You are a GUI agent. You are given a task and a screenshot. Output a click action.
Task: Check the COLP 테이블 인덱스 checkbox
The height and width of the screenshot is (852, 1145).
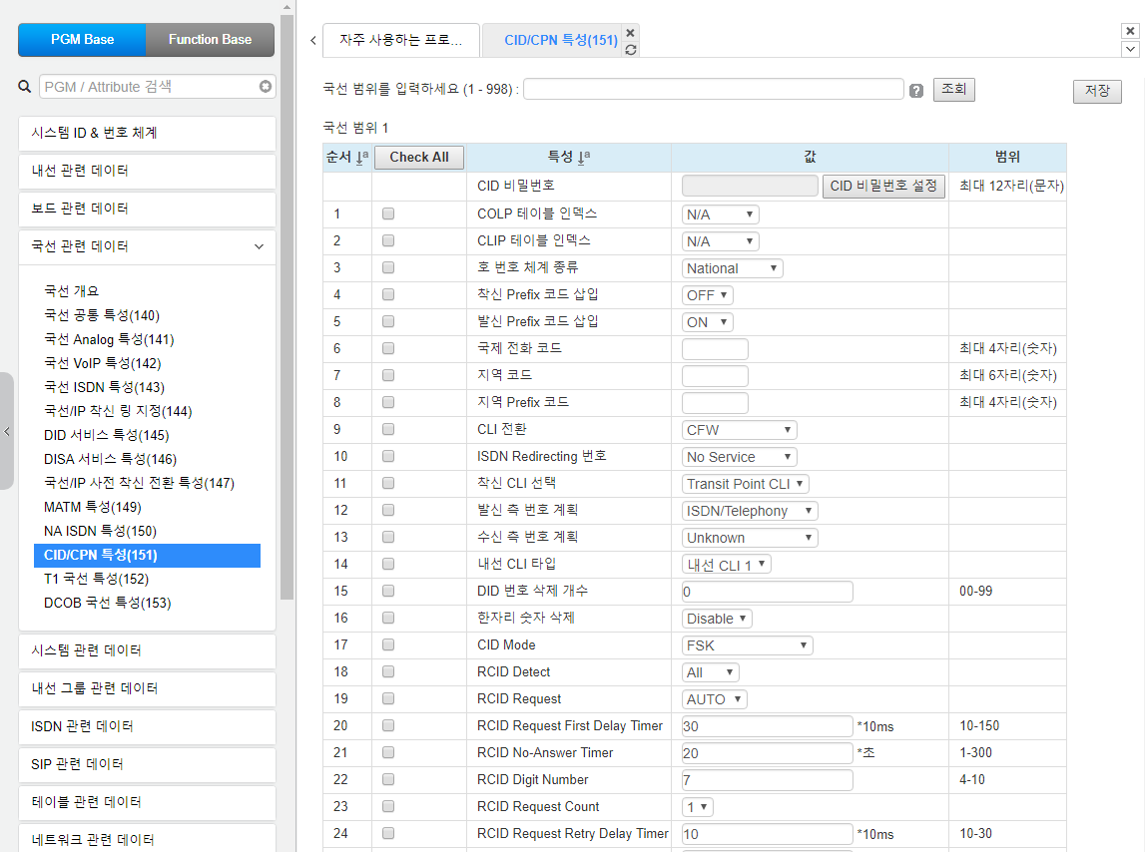tap(388, 213)
